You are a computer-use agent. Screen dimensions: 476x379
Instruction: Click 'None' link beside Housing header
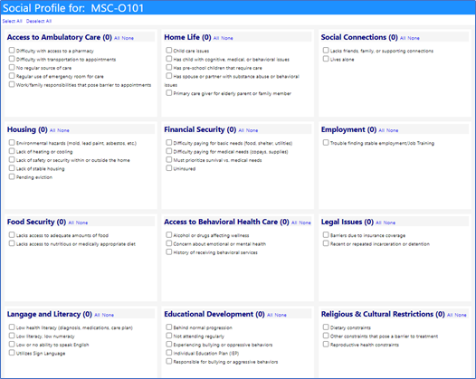tap(63, 130)
